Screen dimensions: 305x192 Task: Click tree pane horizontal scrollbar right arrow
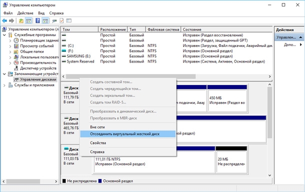56,181
